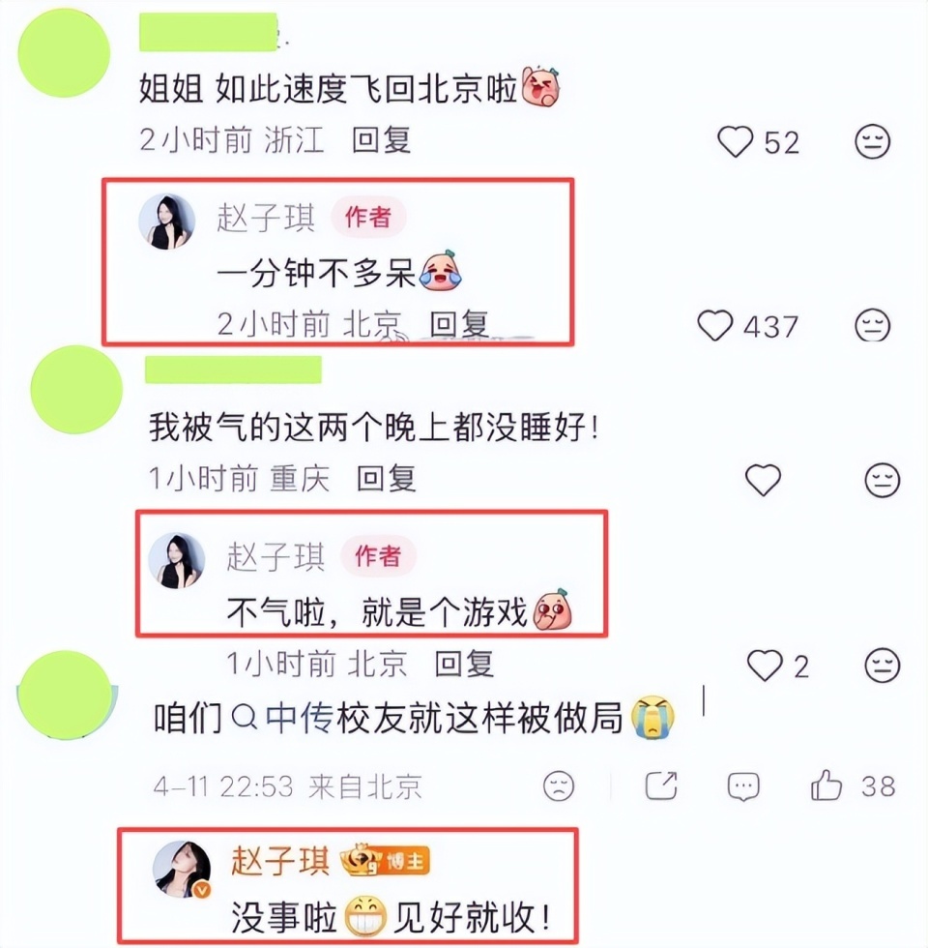Like the reply showing 2 likes
Viewport: 928px width, 948px height.
[765, 666]
